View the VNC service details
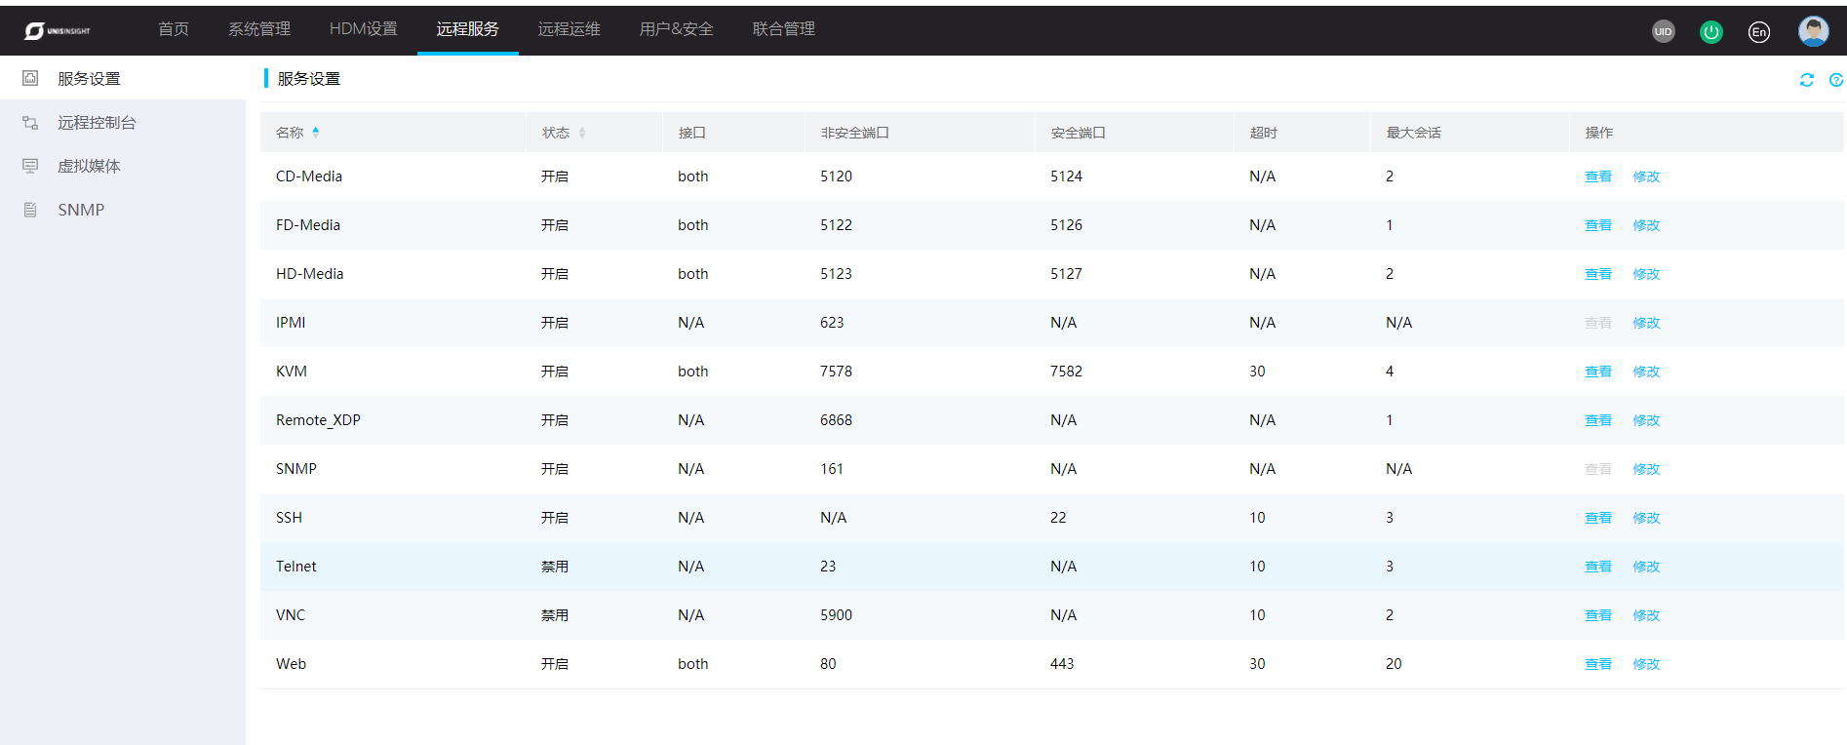Screen dimensions: 1847x745 (x=1597, y=615)
